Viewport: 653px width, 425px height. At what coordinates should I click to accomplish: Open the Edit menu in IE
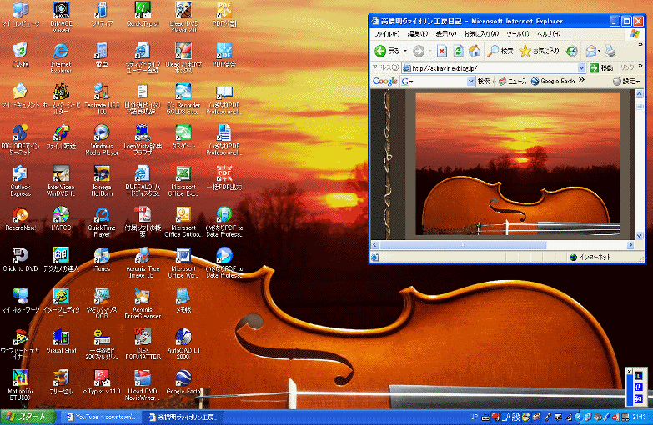[x=417, y=33]
